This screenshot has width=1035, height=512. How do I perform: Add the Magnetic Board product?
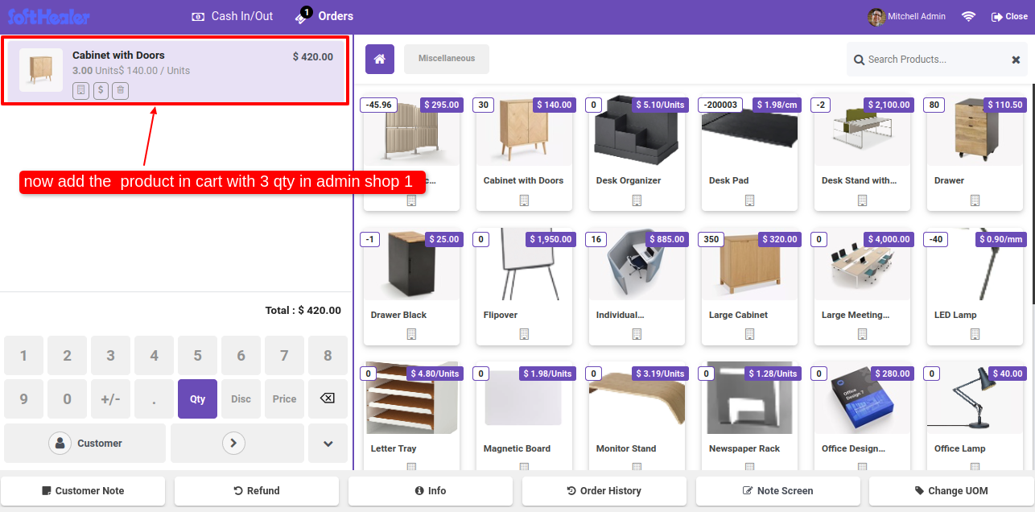[524, 415]
